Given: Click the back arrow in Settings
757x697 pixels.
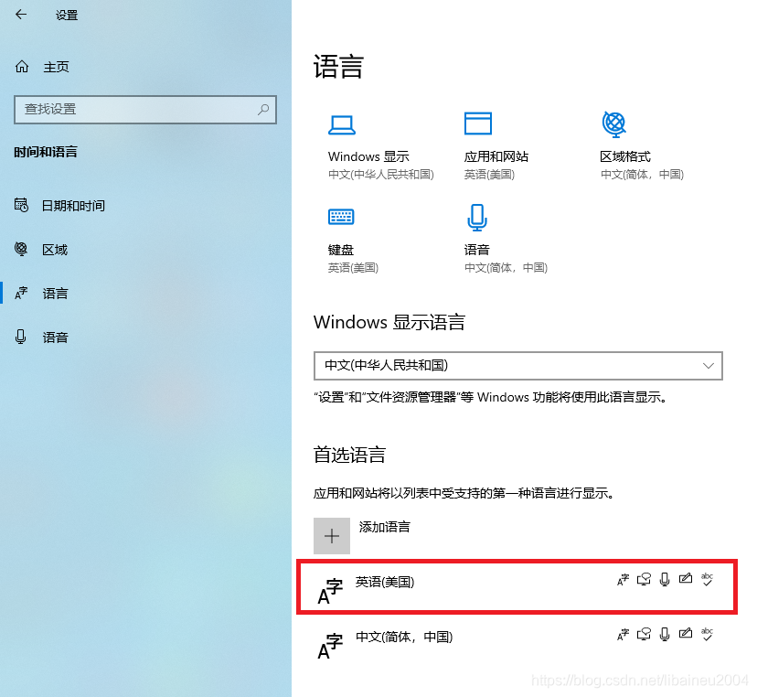Looking at the screenshot, I should (21, 15).
